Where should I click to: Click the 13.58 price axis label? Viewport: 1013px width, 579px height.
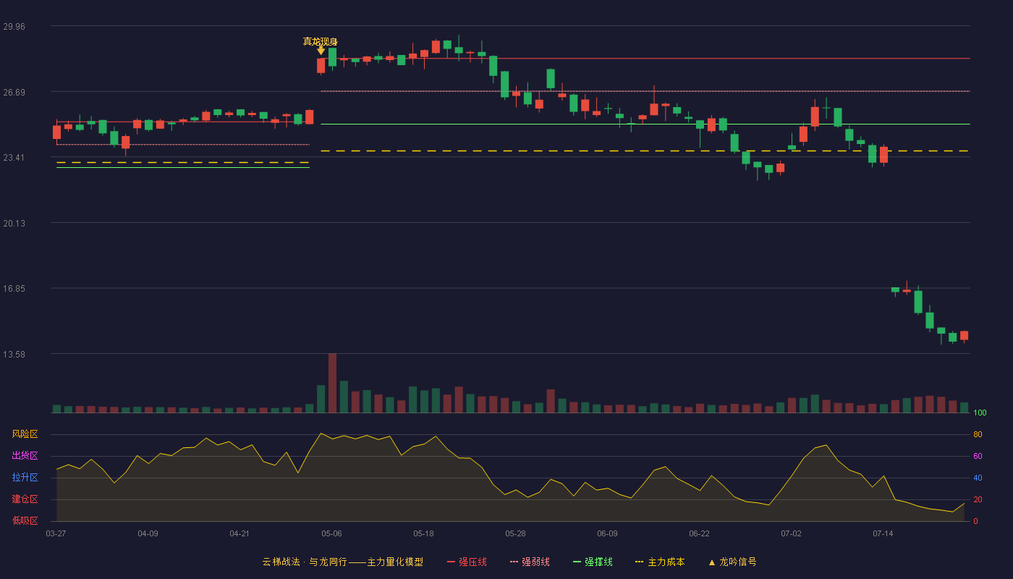click(14, 354)
